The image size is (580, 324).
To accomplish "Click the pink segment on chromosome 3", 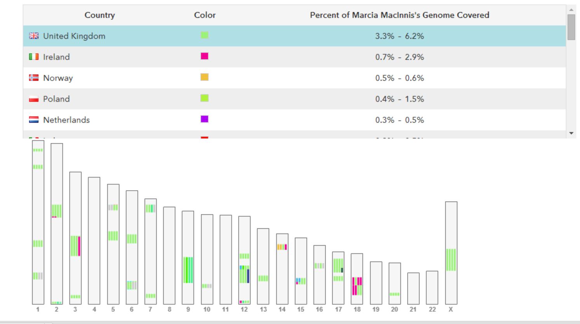I will [x=79, y=246].
